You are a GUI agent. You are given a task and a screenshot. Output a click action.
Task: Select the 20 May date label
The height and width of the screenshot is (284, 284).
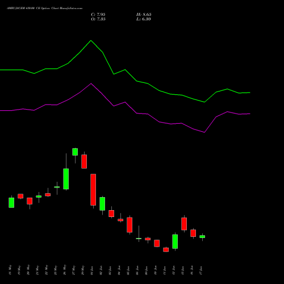[28, 270]
